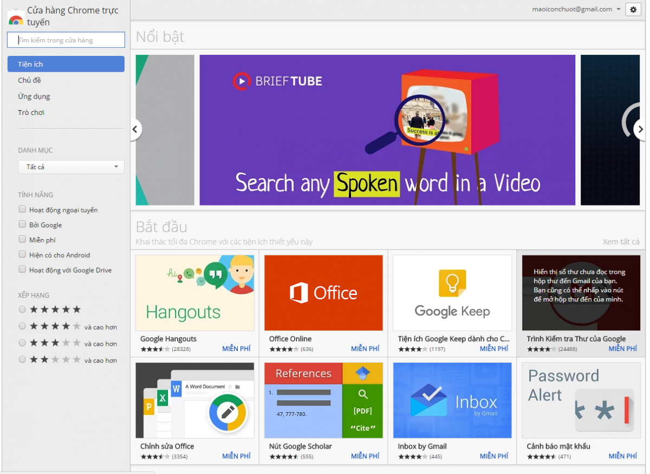Click the settings gear icon

click(x=633, y=10)
